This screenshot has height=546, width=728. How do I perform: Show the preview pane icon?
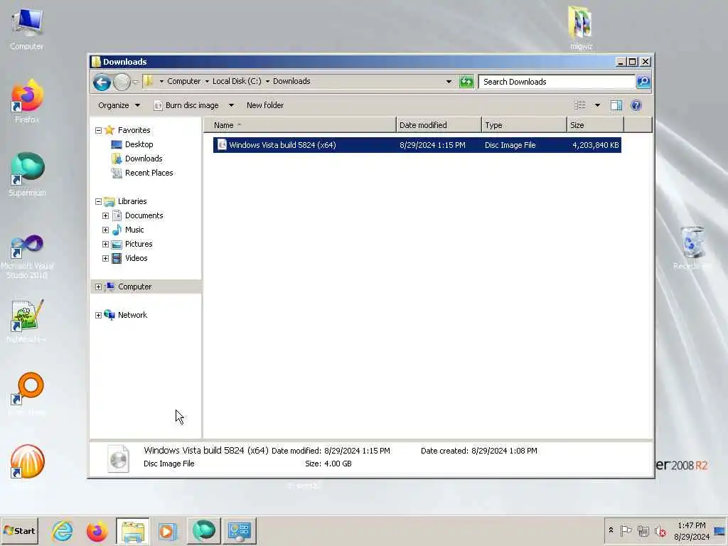[x=616, y=105]
